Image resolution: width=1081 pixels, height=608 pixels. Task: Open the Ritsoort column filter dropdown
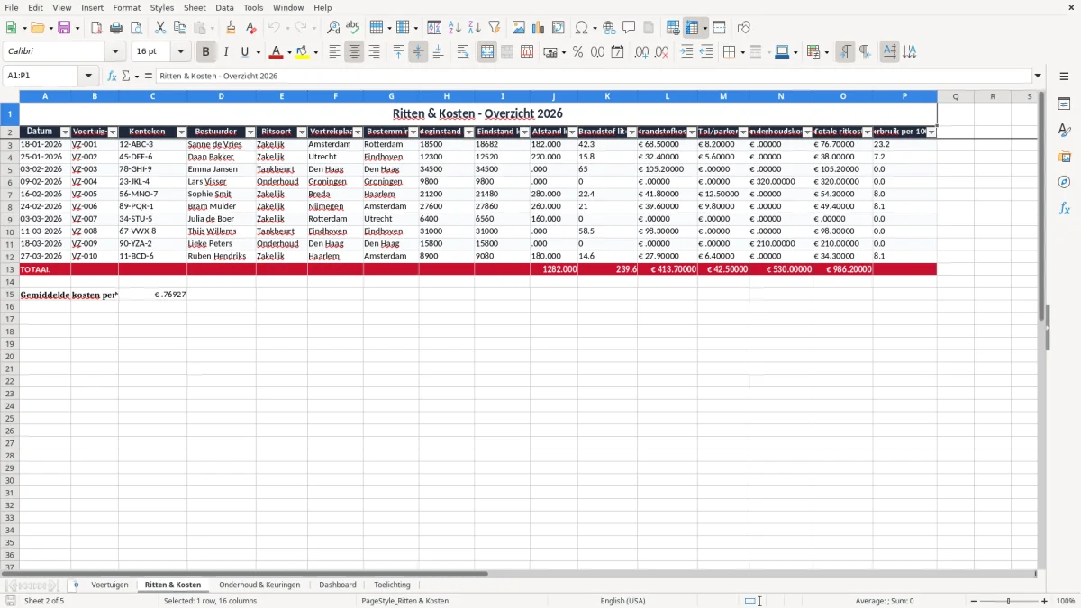pyautogui.click(x=302, y=132)
